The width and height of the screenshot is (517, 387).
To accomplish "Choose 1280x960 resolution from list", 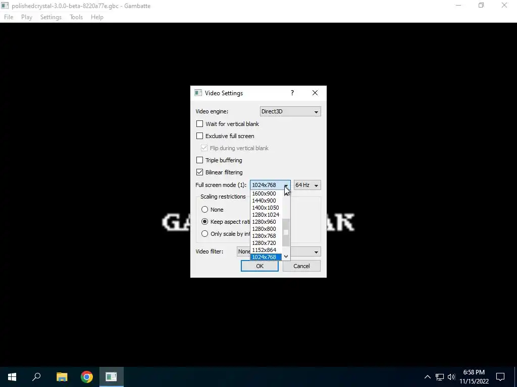I will pyautogui.click(x=266, y=222).
